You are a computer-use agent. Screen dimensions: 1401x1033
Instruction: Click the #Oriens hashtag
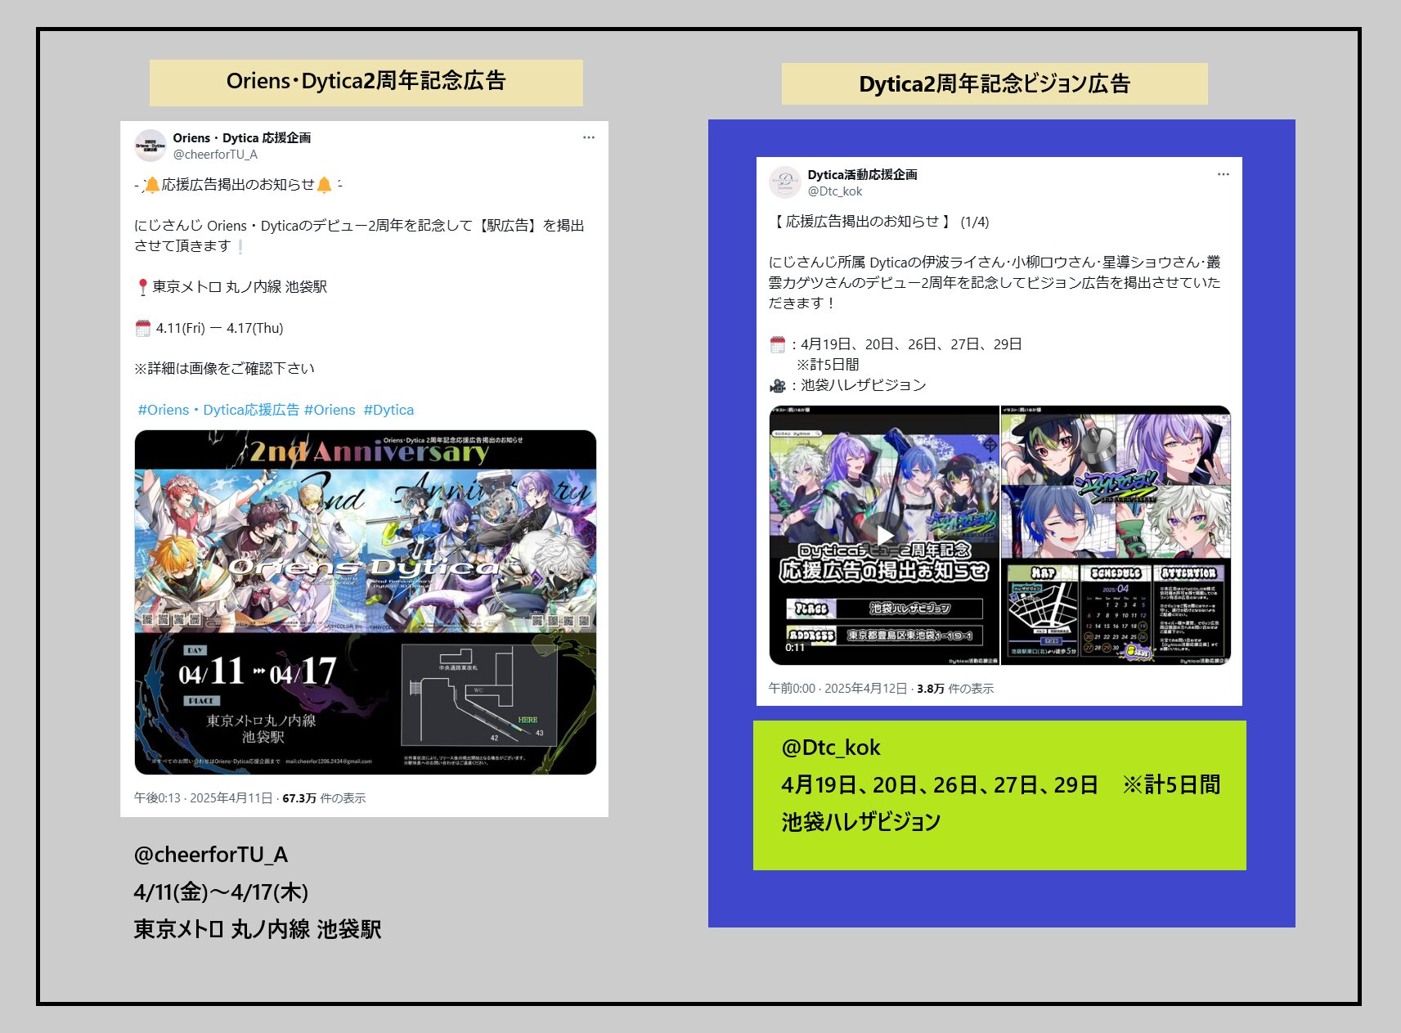pos(330,410)
